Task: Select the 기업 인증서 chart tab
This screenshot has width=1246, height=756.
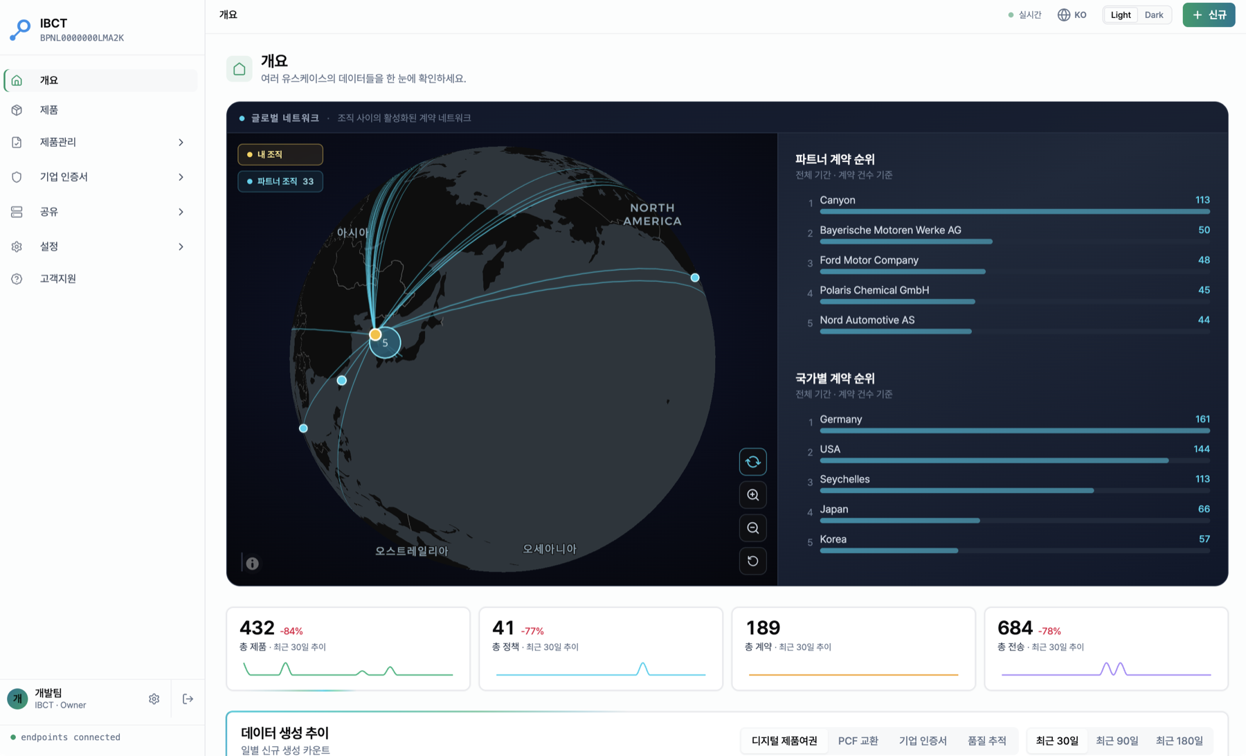Action: pos(923,741)
